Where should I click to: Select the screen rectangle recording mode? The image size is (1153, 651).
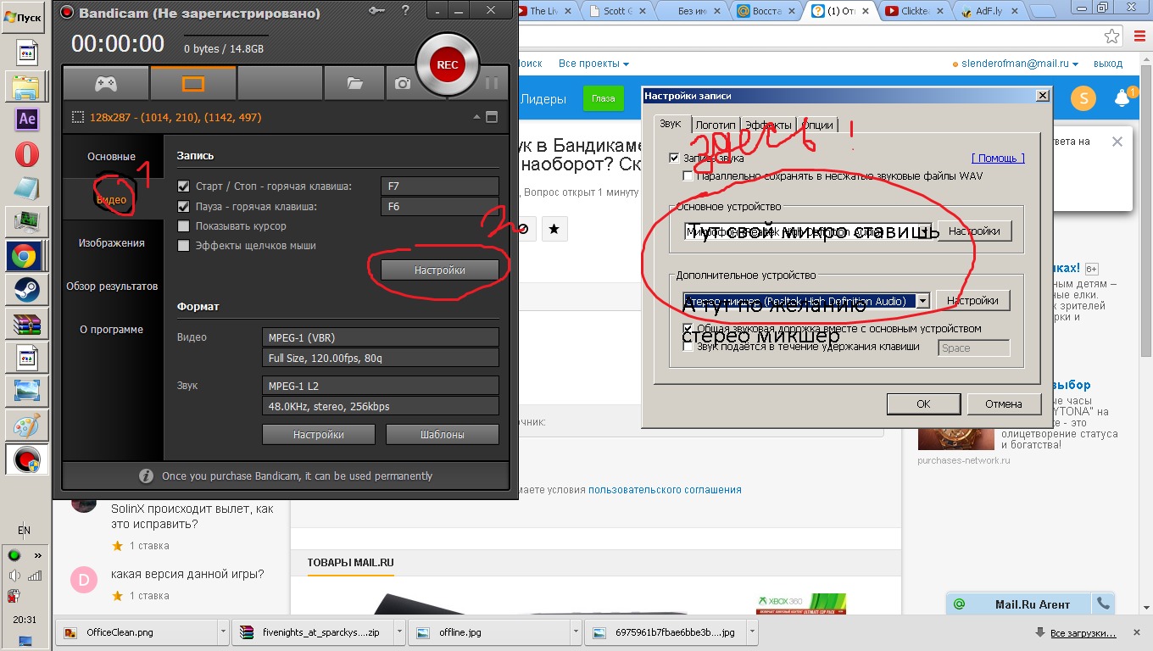coord(193,83)
